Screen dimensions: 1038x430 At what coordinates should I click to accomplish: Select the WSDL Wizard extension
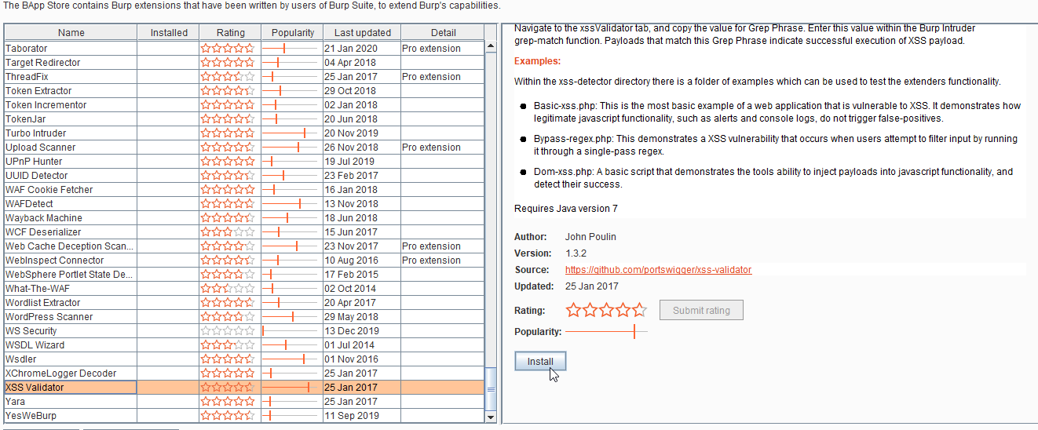tap(244, 345)
